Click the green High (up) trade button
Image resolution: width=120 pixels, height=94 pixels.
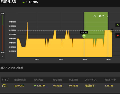(x=117, y=25)
